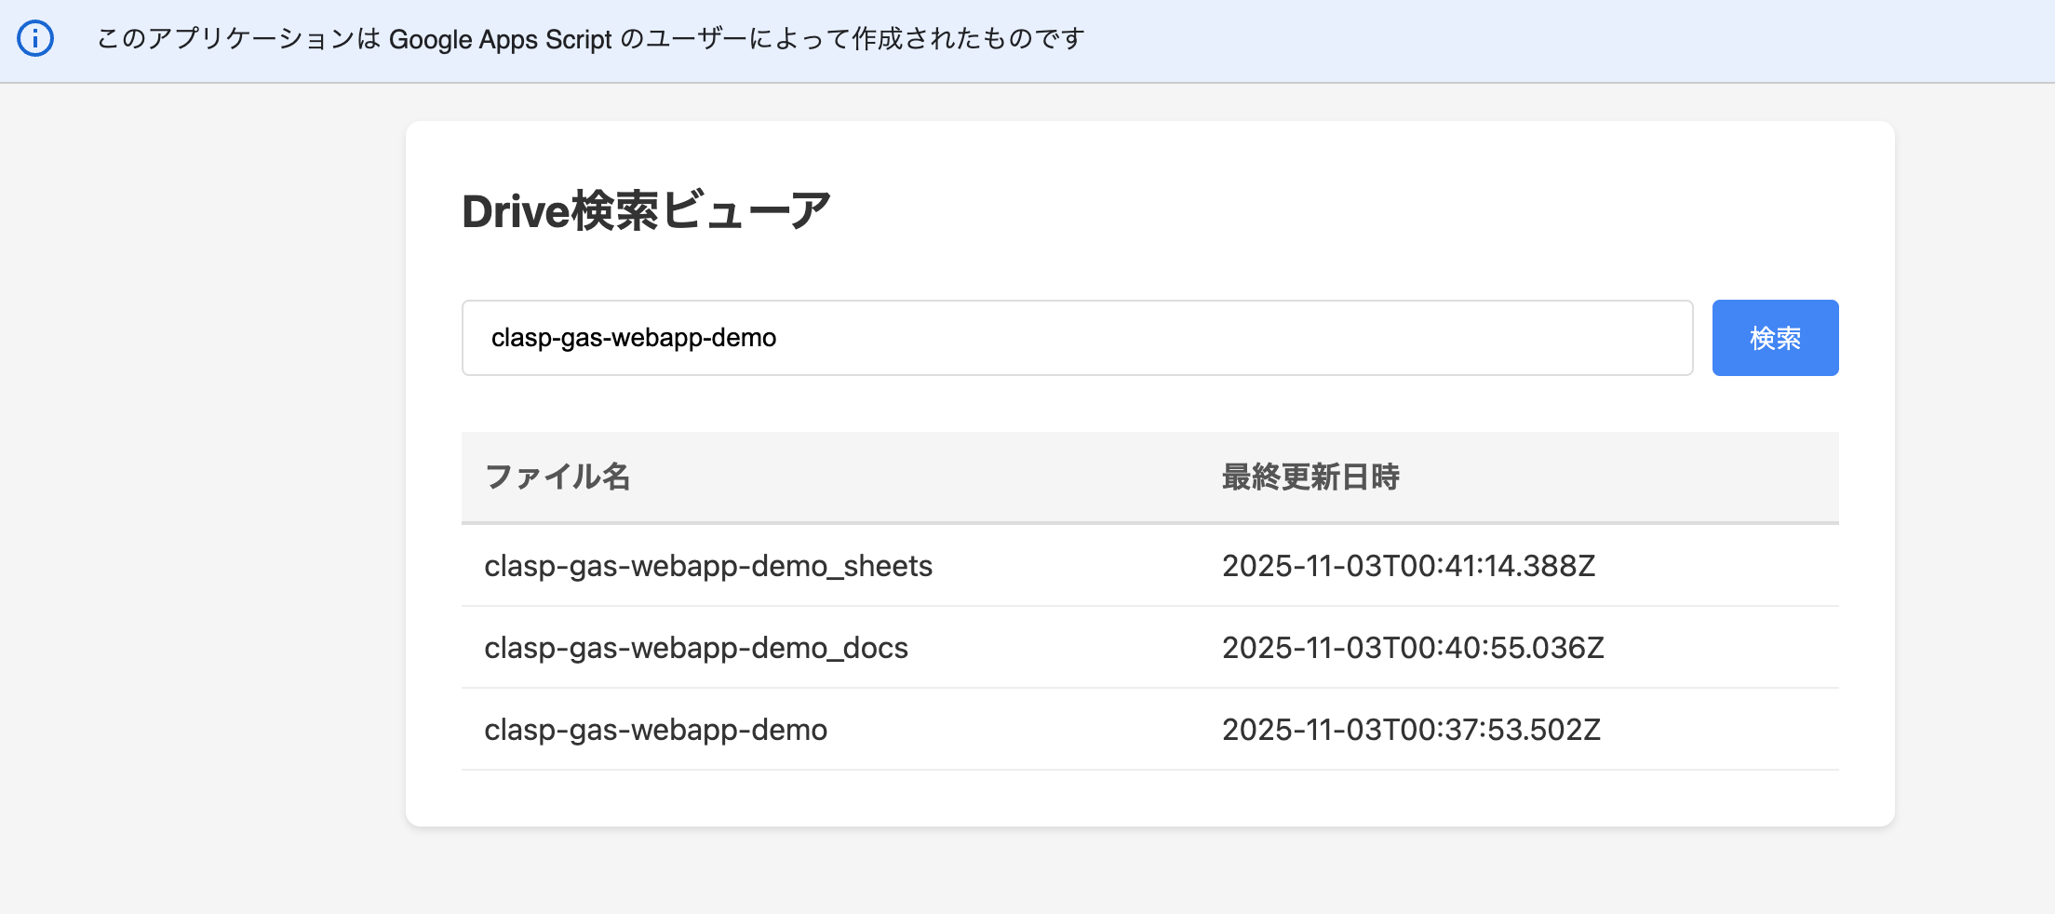
Task: Click the Drive検索ビューア page heading
Action: 646,211
